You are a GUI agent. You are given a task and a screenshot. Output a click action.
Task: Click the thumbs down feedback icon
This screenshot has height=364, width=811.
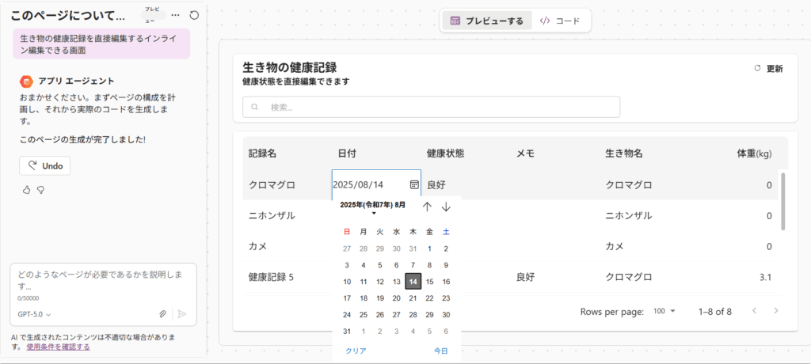(x=40, y=190)
